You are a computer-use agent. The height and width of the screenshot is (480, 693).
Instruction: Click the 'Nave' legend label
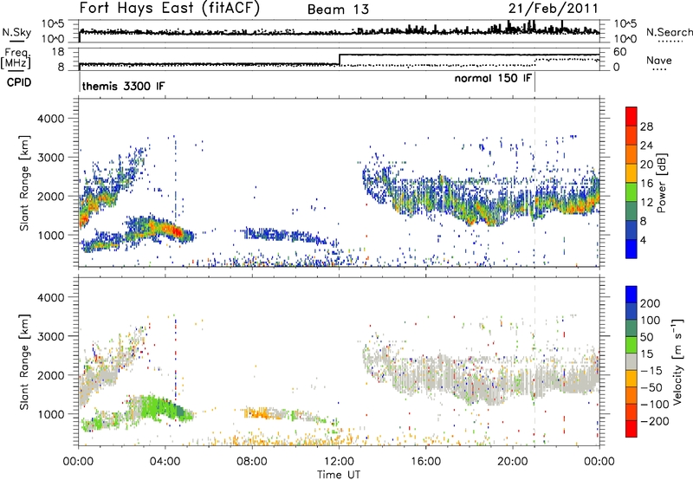pyautogui.click(x=658, y=60)
